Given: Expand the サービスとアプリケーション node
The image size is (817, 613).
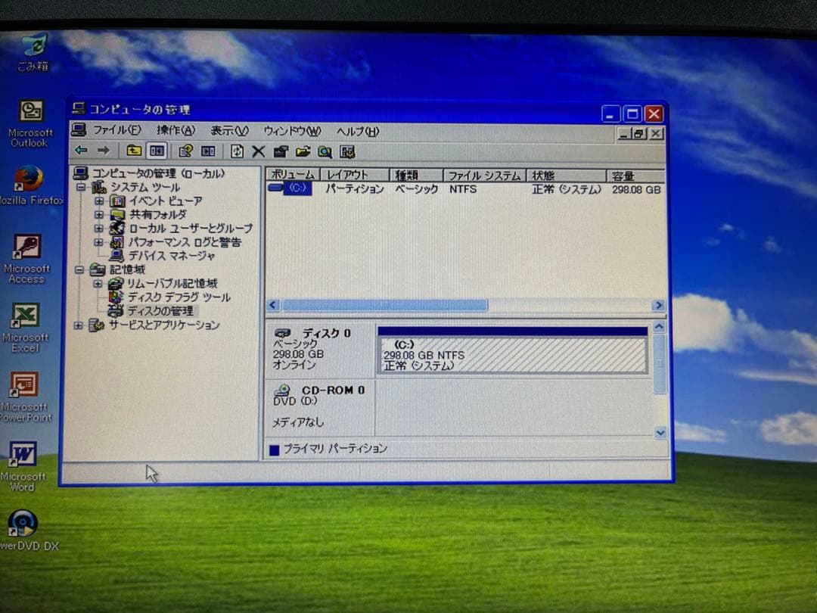Looking at the screenshot, I should [79, 325].
